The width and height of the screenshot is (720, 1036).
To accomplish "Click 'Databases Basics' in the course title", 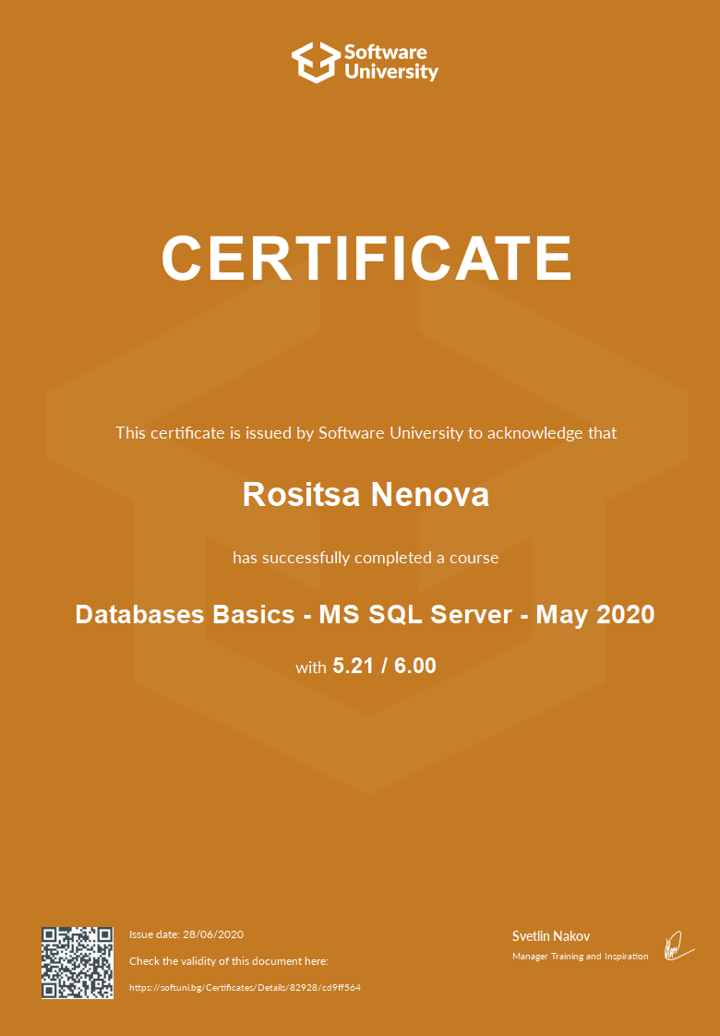I will [185, 614].
